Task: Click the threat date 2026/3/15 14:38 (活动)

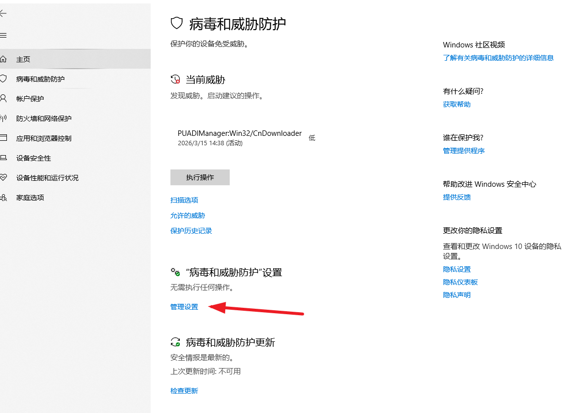Action: click(x=210, y=143)
